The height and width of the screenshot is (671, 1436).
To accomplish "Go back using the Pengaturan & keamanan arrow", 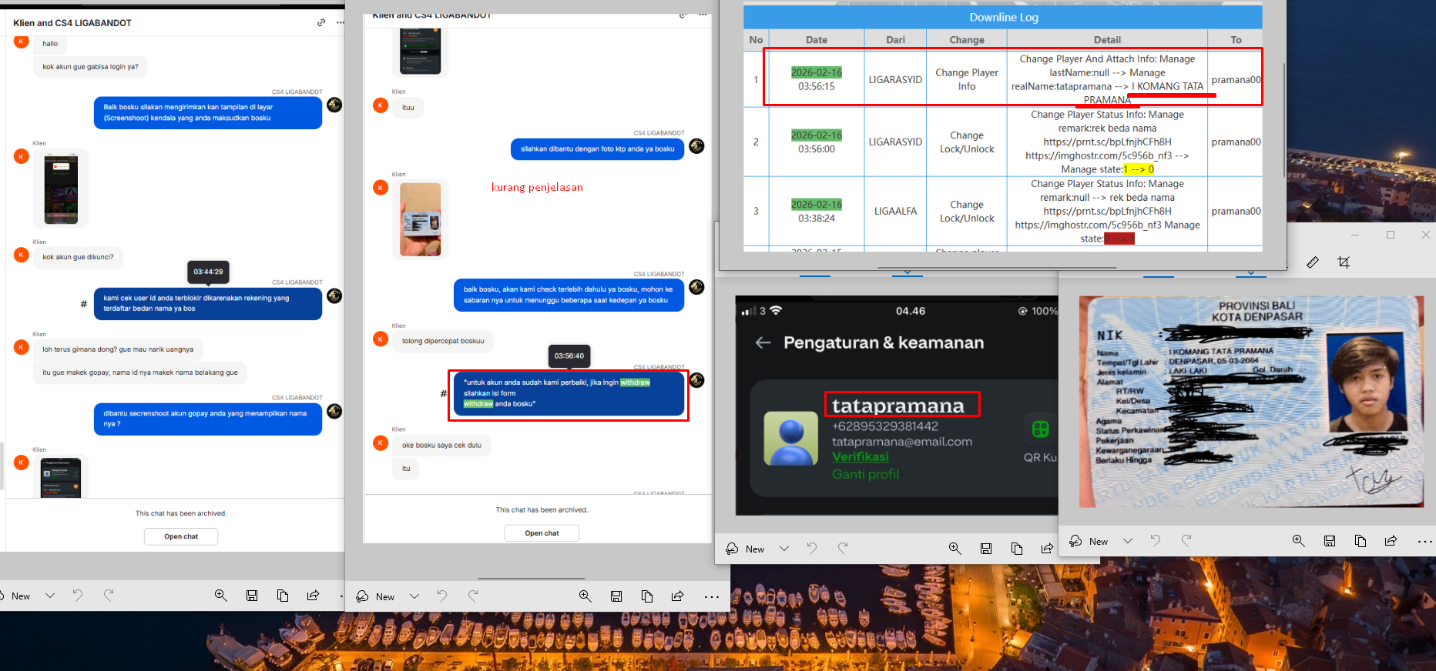I will (763, 342).
